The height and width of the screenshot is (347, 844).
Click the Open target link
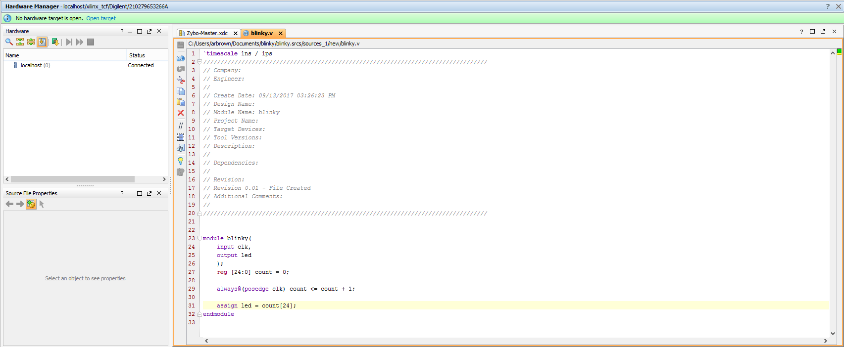click(101, 18)
